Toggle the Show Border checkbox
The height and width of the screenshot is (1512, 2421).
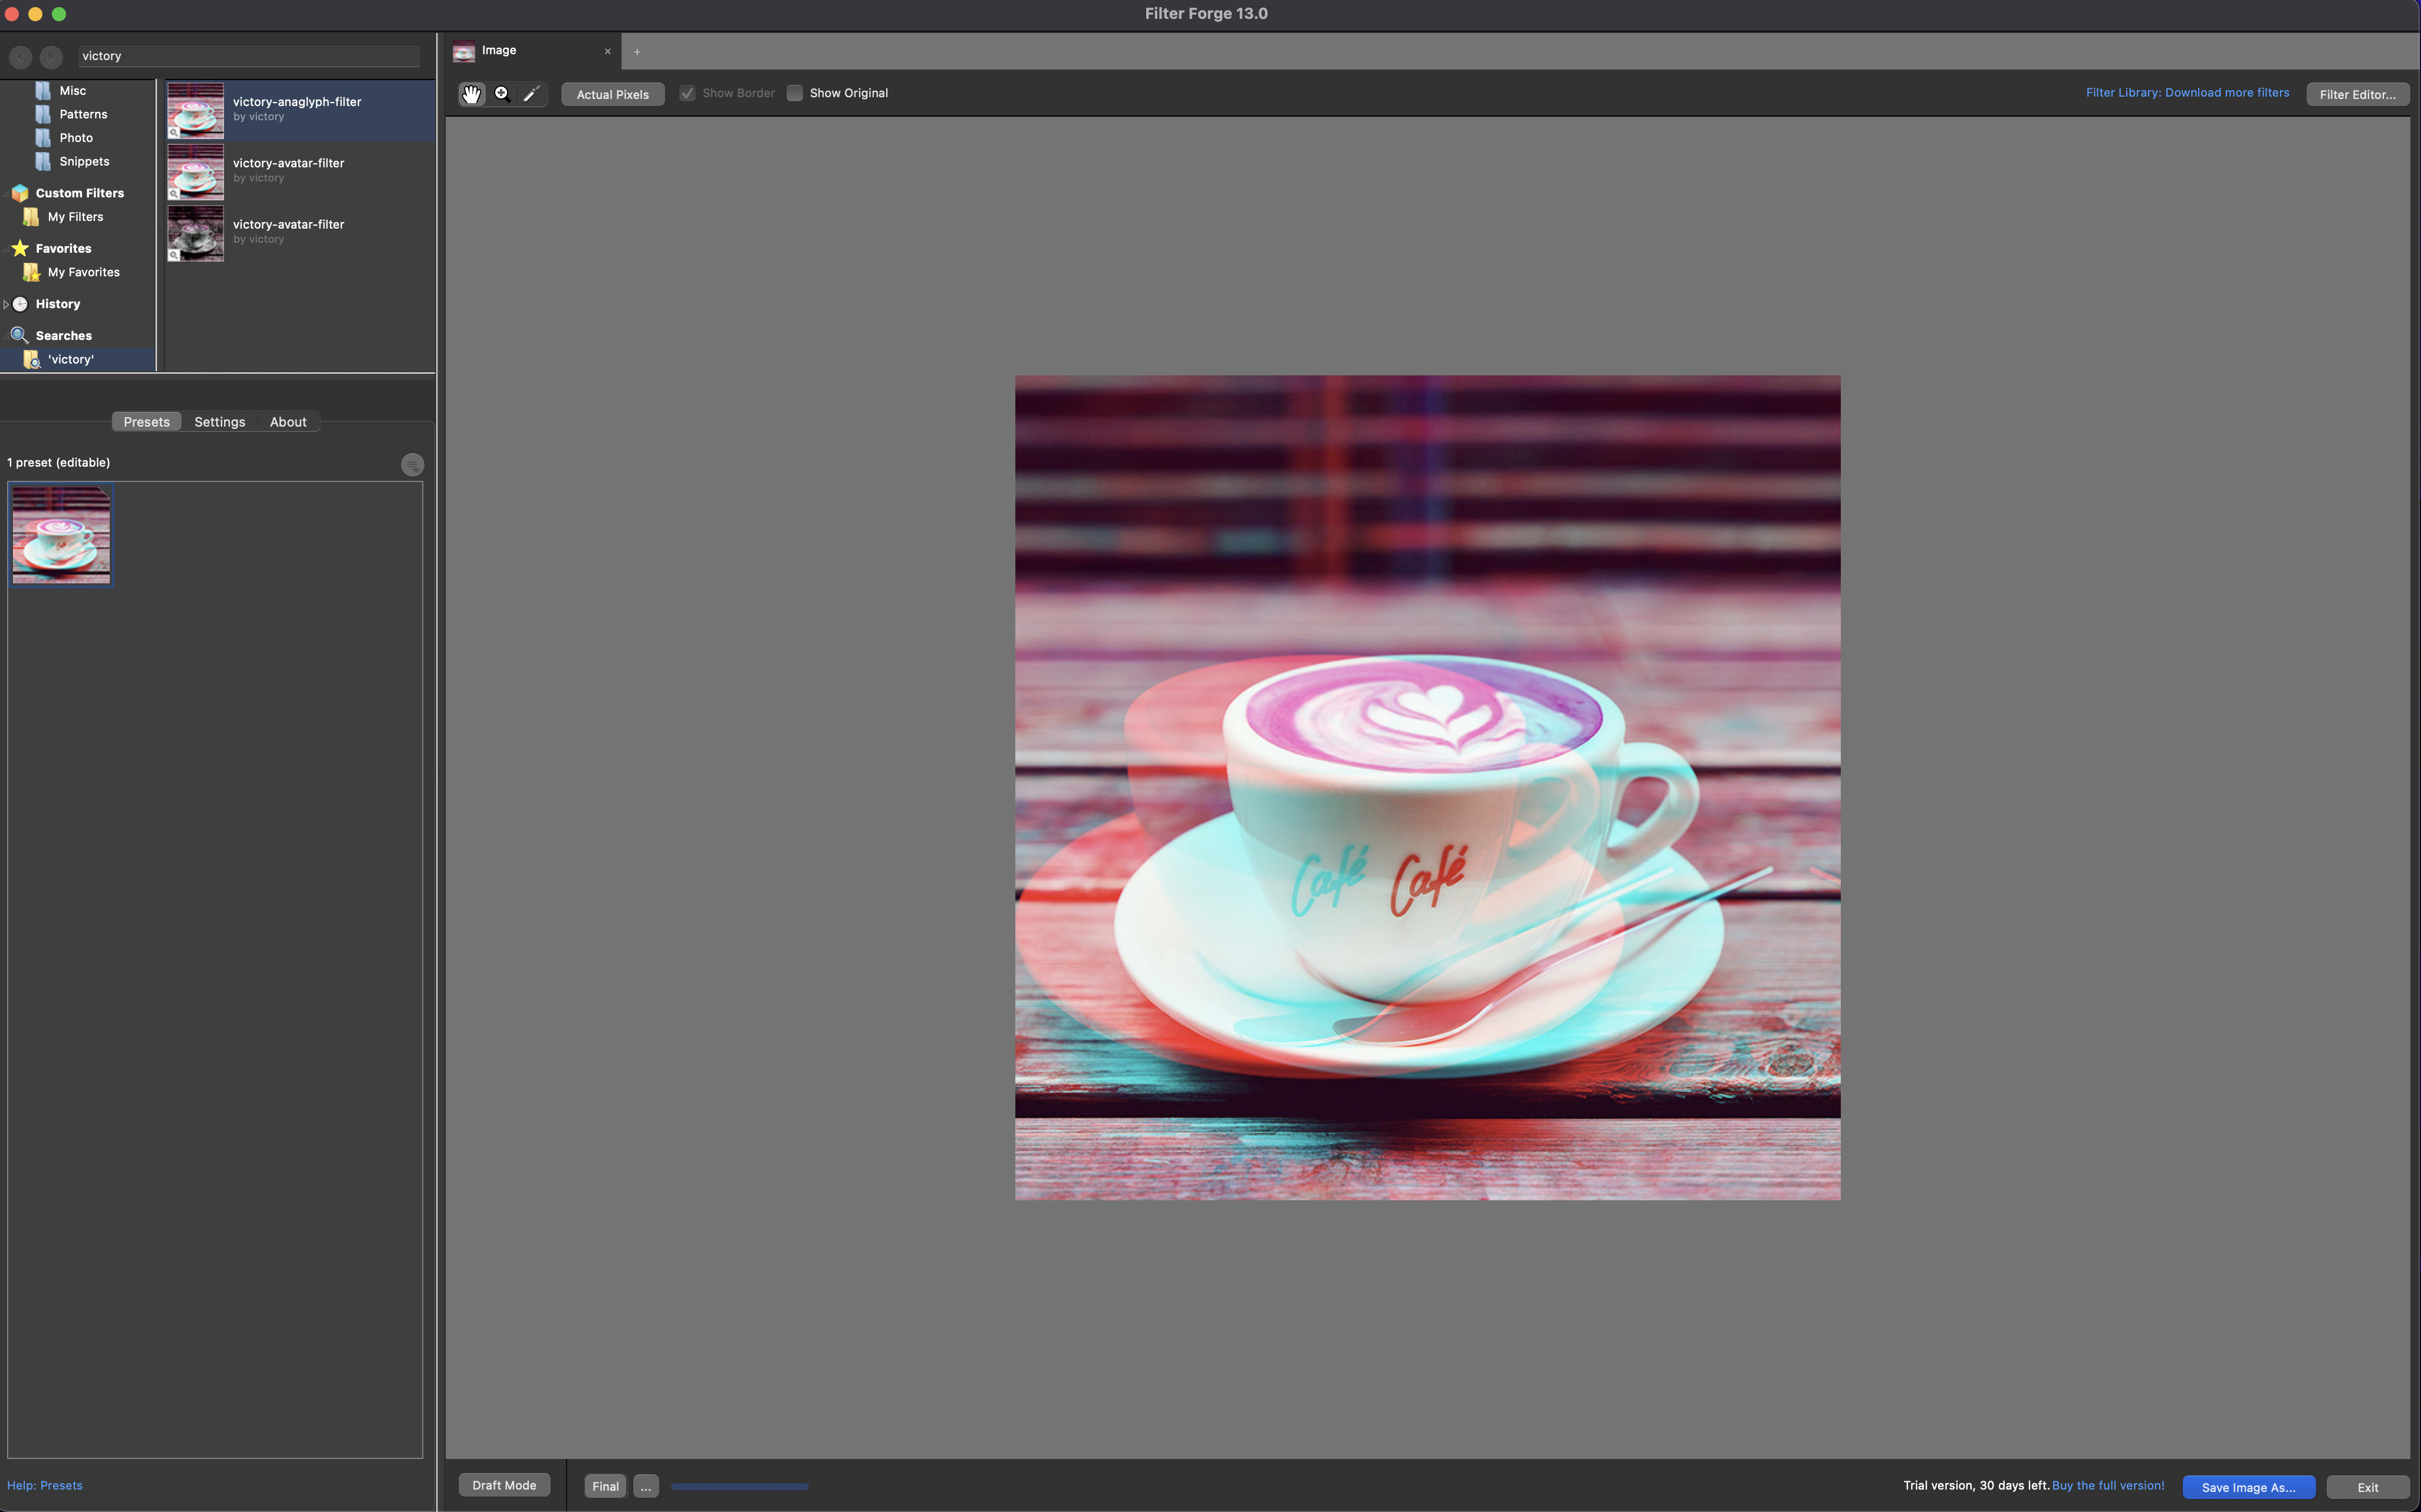[688, 93]
